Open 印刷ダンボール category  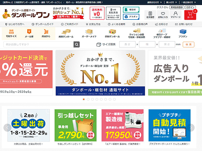click(112, 34)
